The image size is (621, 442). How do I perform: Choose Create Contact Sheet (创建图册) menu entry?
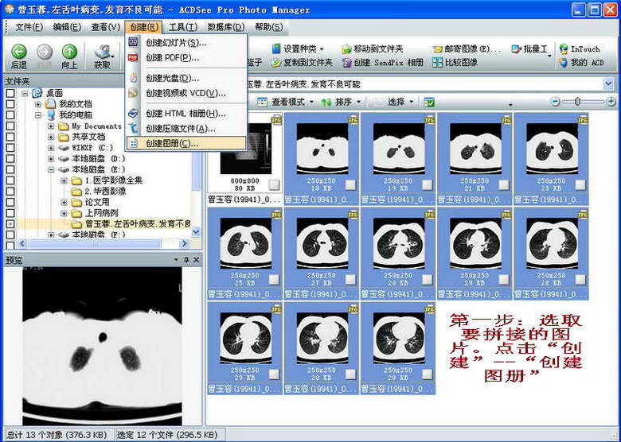point(186,143)
